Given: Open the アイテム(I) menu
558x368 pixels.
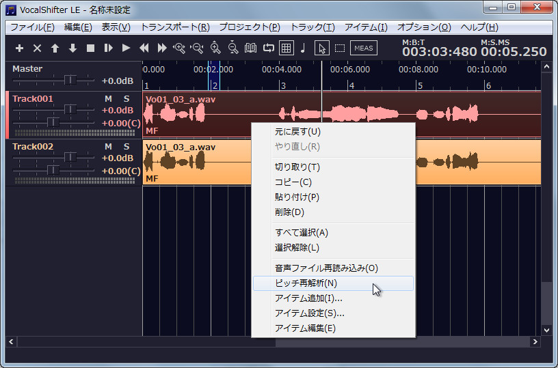Looking at the screenshot, I should coord(366,27).
